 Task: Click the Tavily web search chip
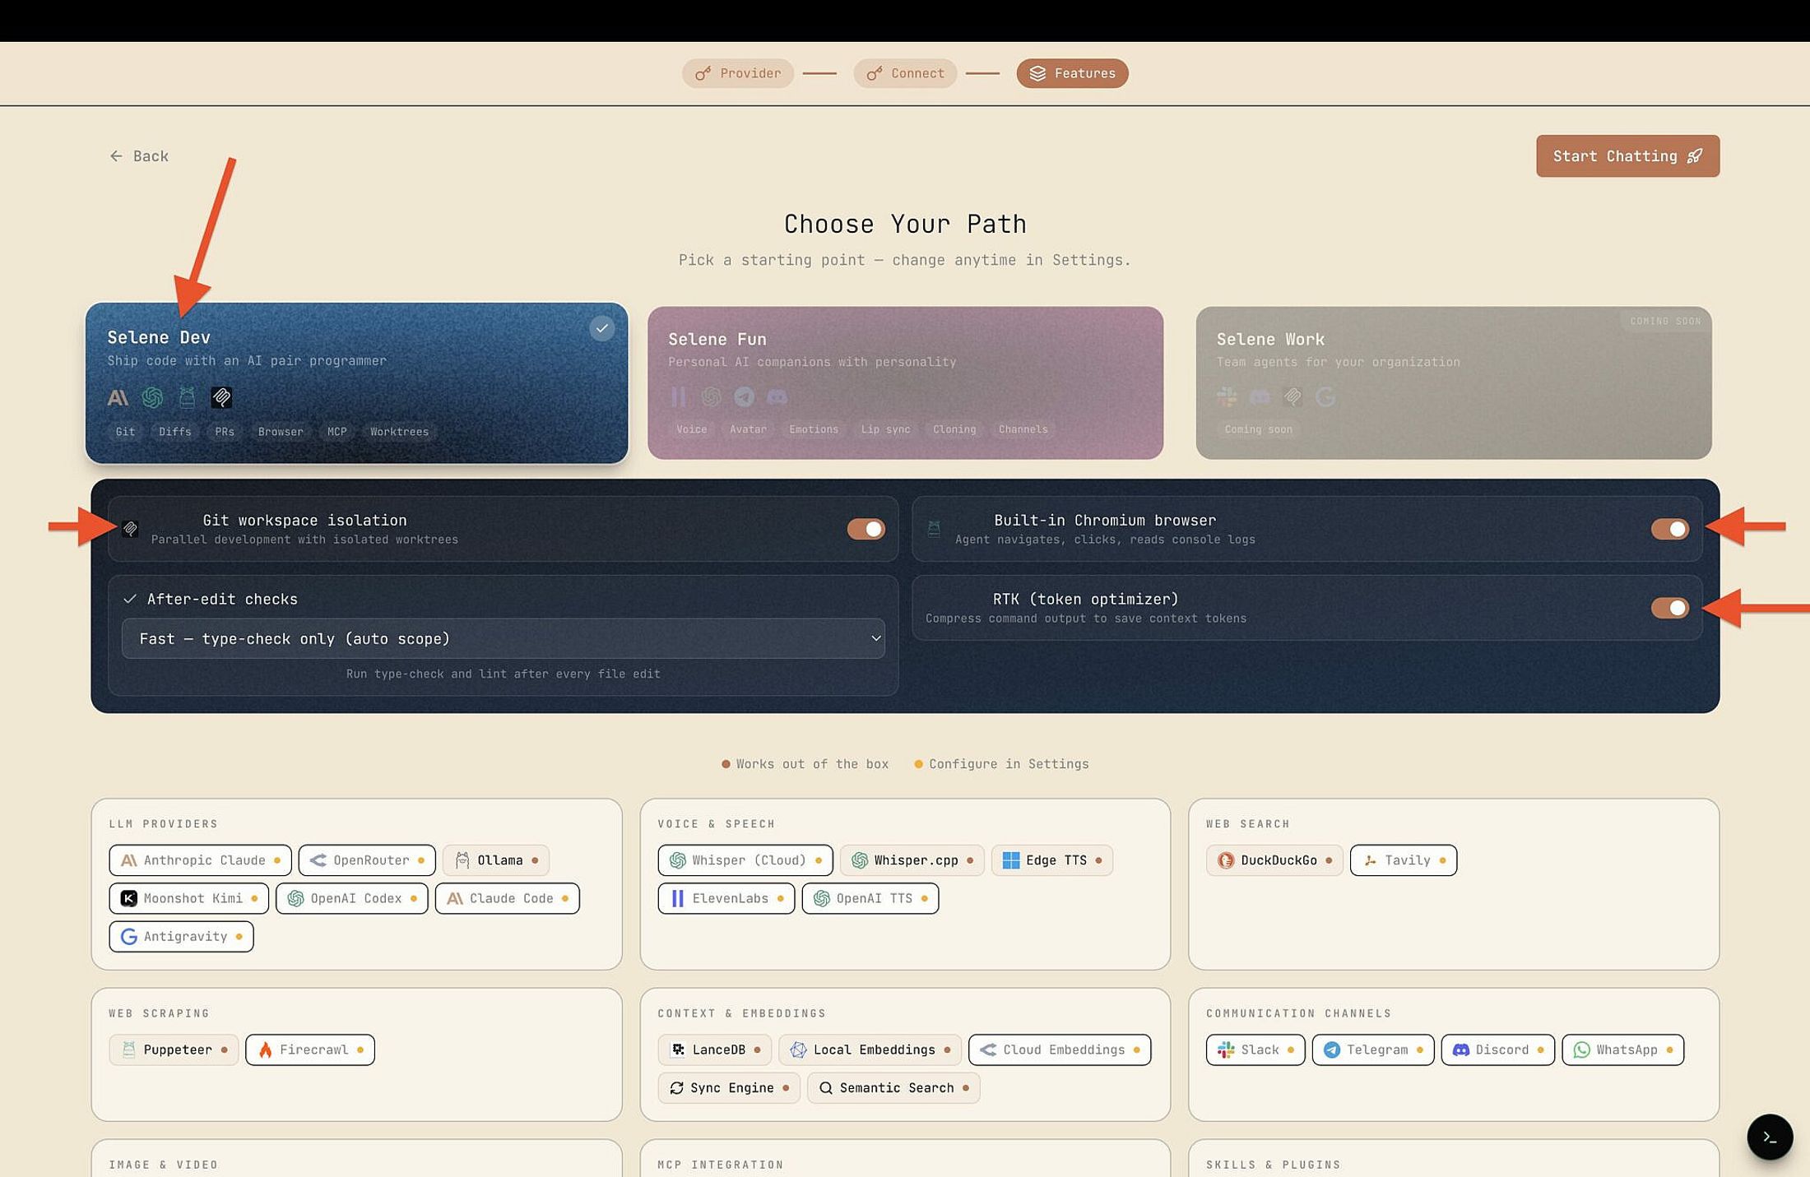[x=1404, y=860]
